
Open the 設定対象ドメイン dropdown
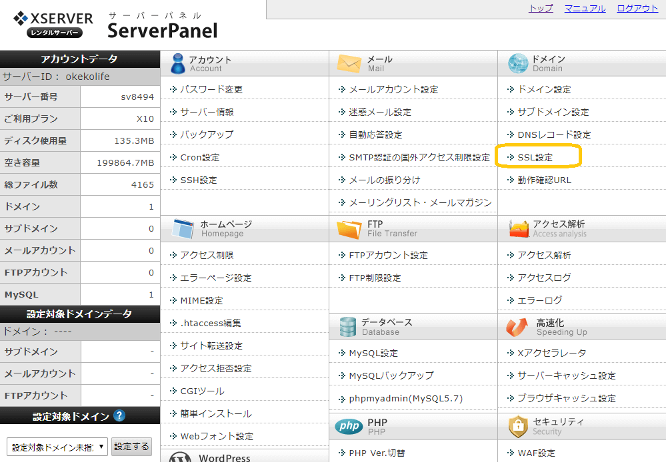[x=57, y=447]
